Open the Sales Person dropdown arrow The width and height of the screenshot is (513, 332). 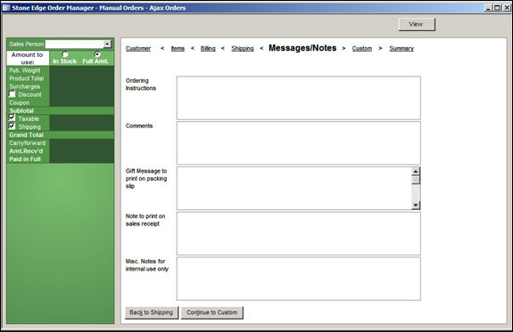pyautogui.click(x=107, y=45)
